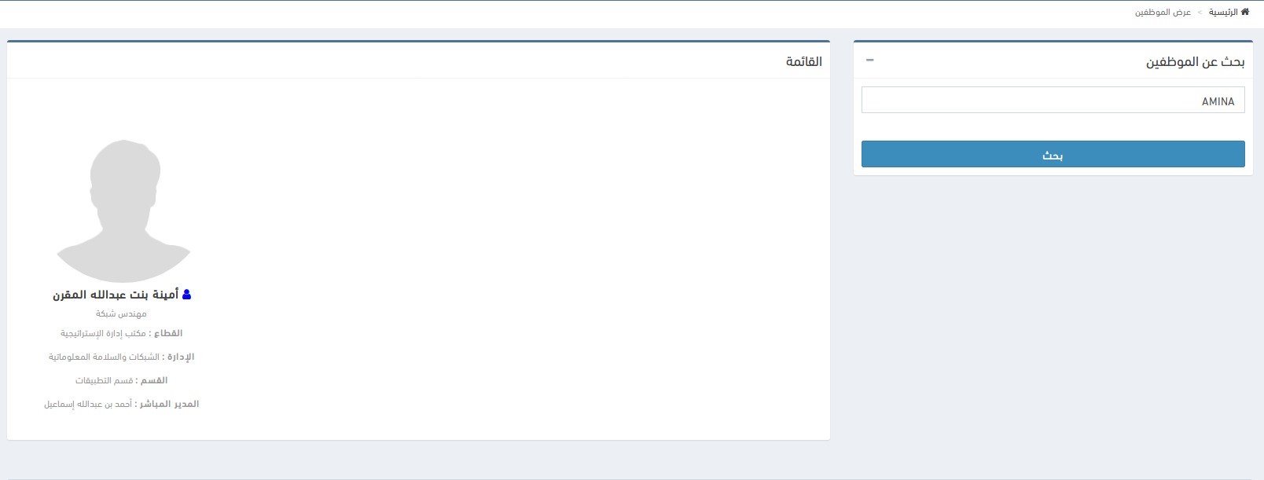
Task: Click the home icon in the breadcrumb
Action: [1244, 12]
